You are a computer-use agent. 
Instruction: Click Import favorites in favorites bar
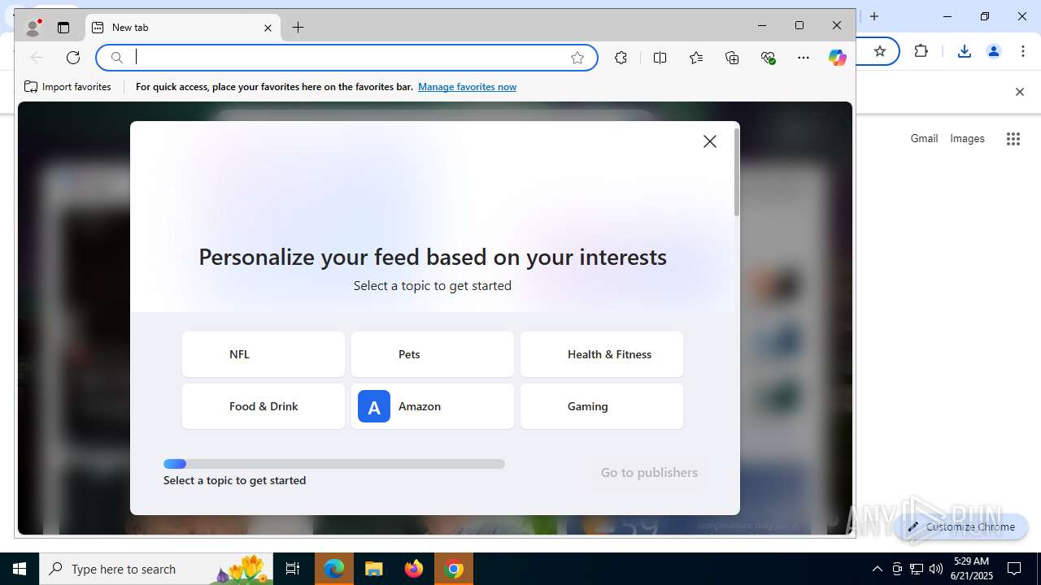[x=68, y=86]
